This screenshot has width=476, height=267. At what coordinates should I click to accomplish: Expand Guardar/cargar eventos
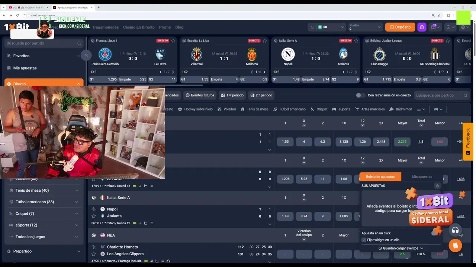[401, 248]
